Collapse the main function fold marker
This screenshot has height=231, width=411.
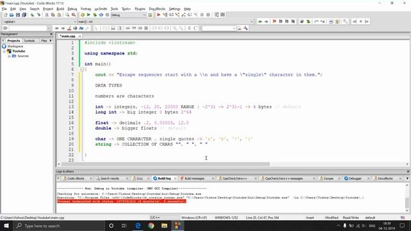coord(82,69)
